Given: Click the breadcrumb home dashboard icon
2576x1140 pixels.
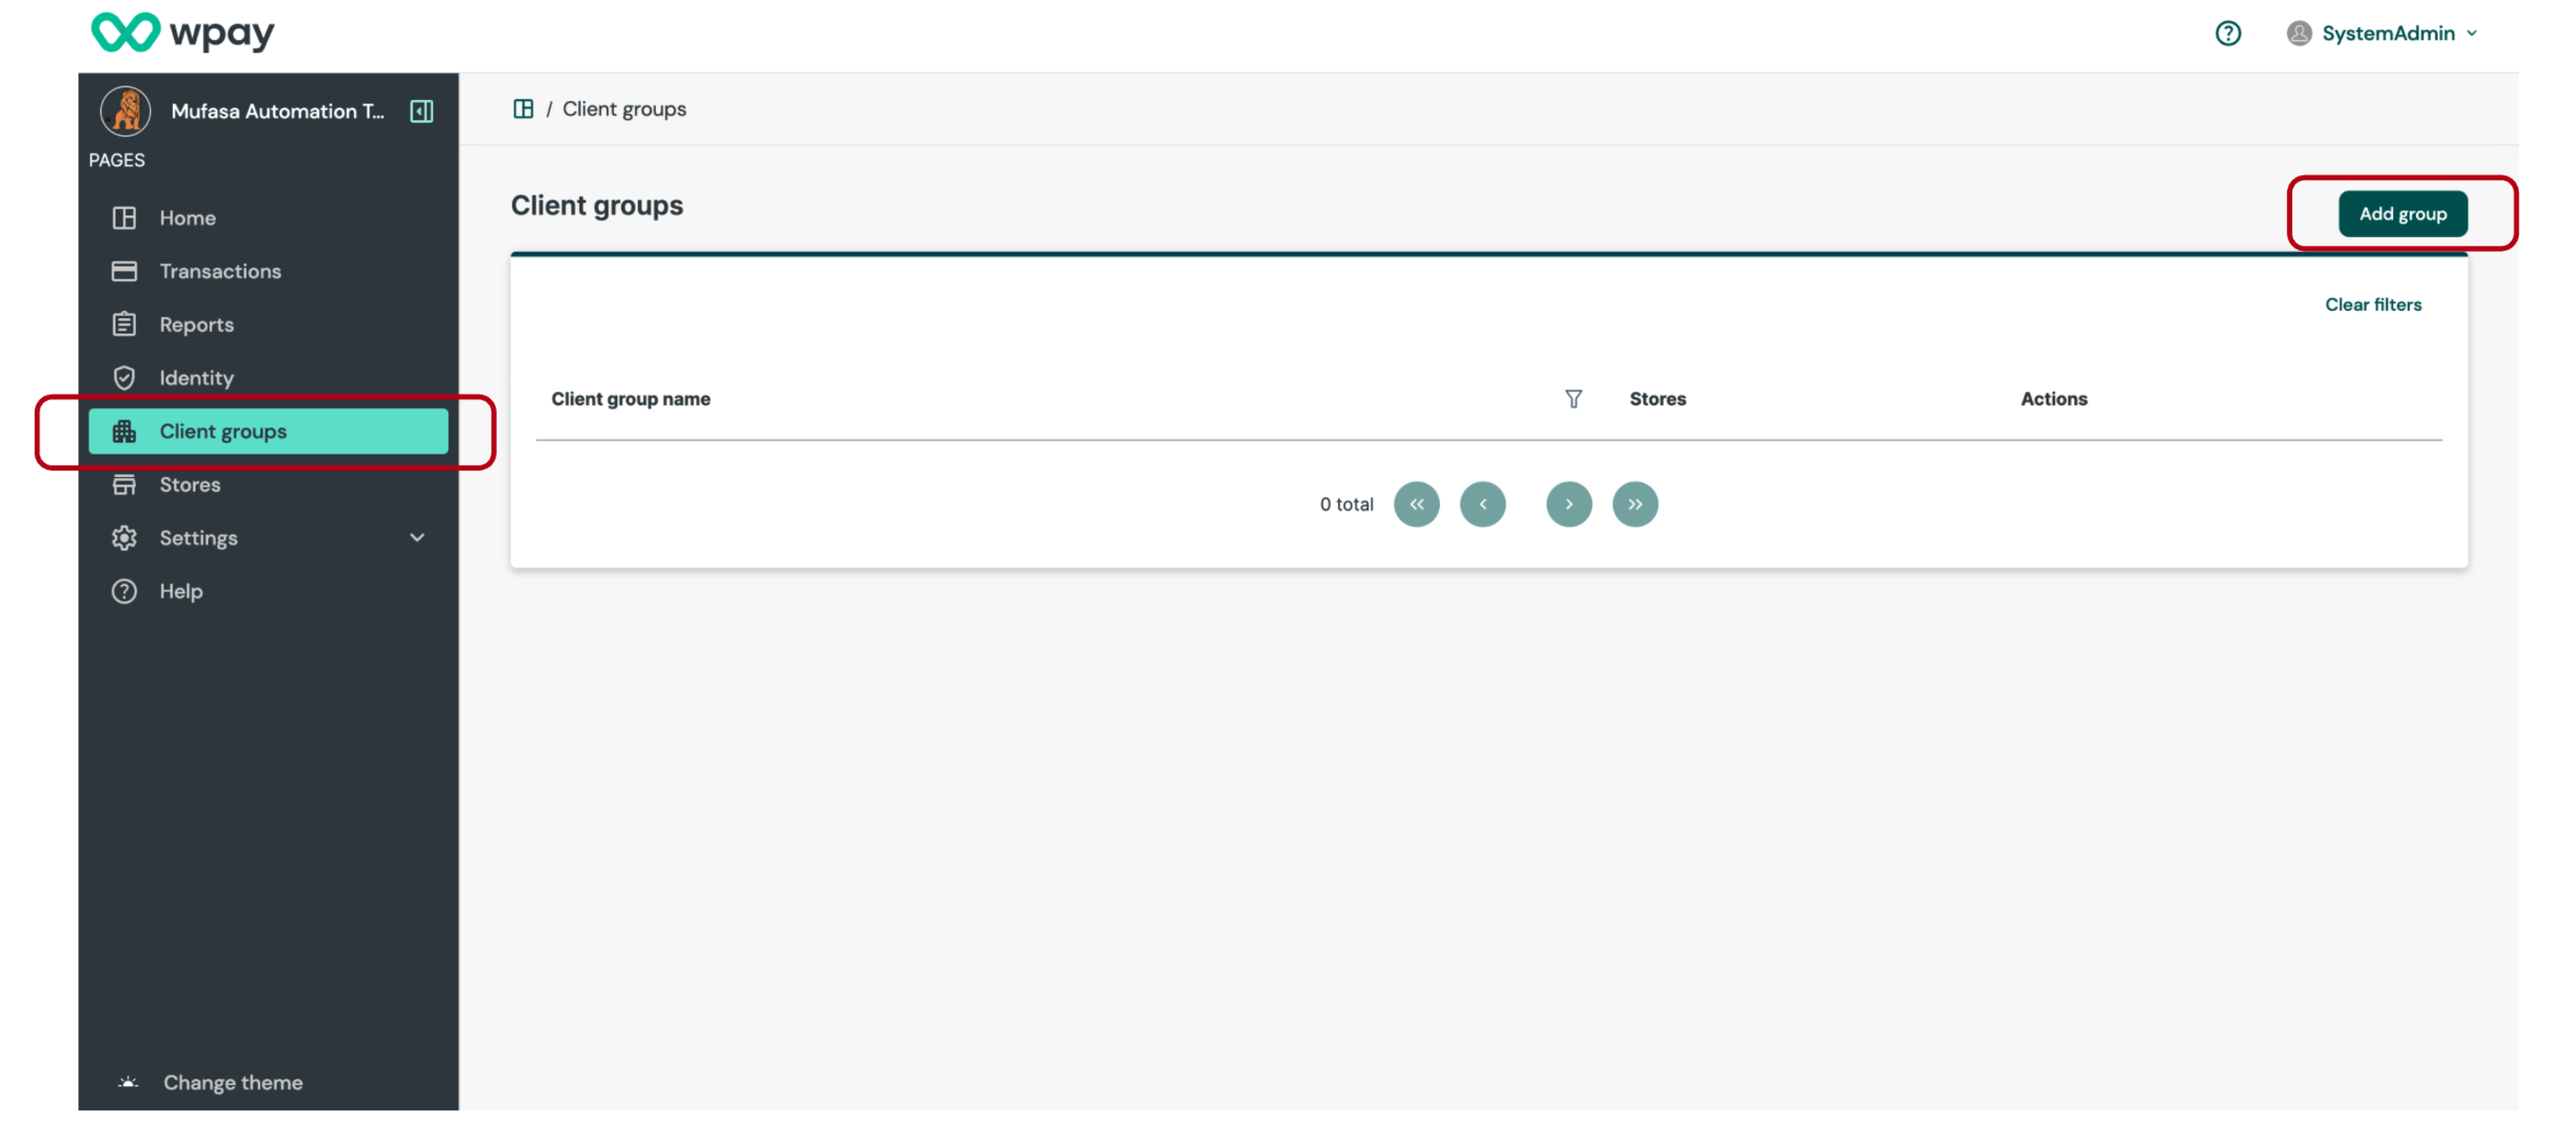Looking at the screenshot, I should click(522, 109).
